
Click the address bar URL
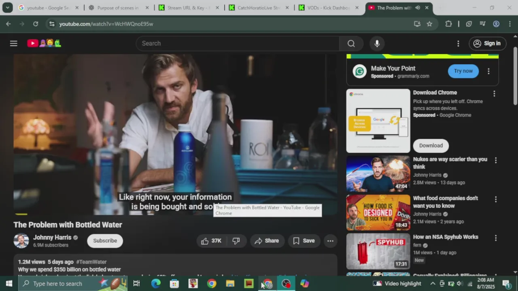point(106,24)
